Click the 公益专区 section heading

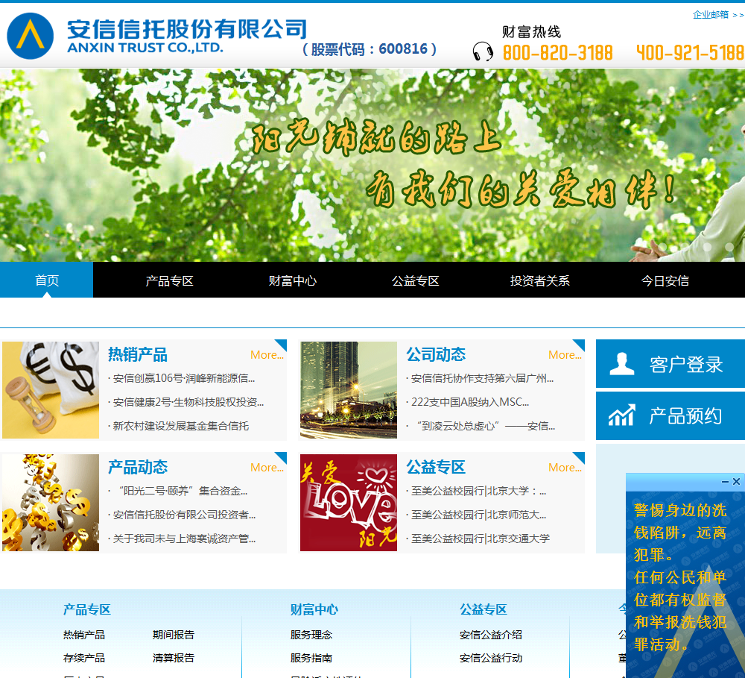(436, 467)
